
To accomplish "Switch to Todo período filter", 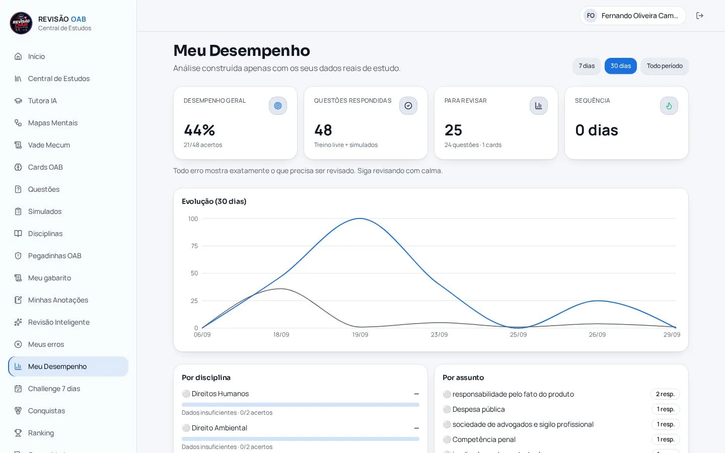I will coord(665,66).
